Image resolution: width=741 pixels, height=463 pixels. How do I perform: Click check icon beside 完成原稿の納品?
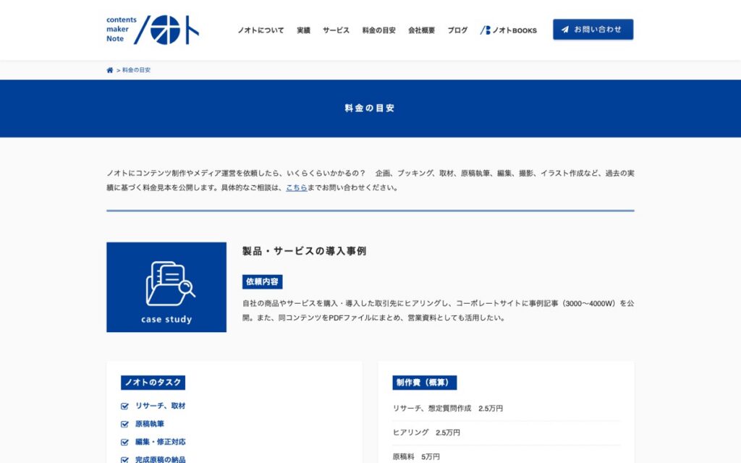coord(124,459)
